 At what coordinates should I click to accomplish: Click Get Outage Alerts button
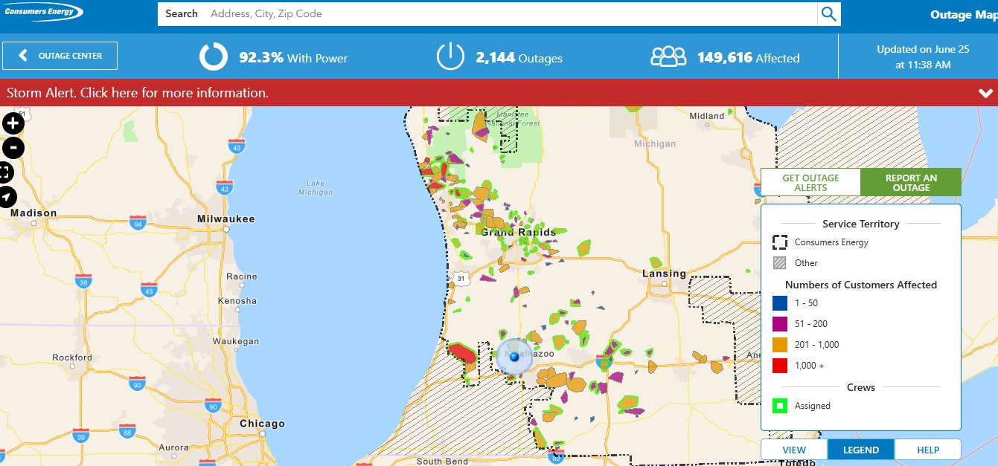tap(810, 183)
